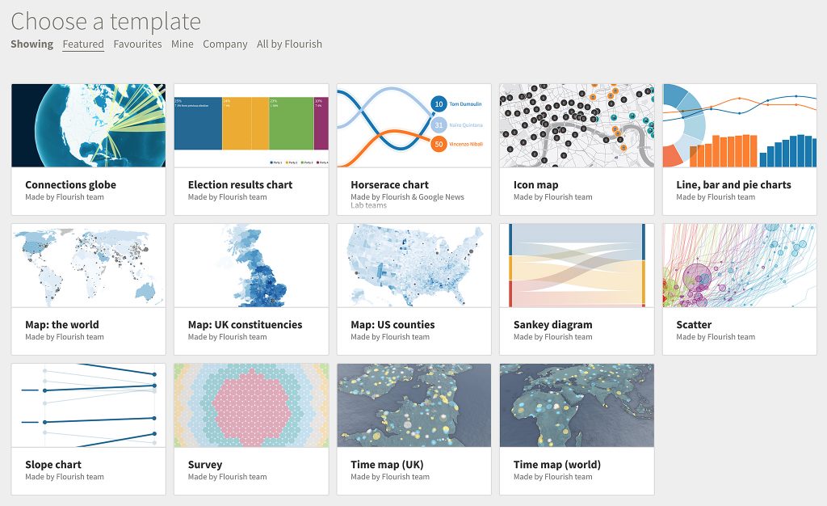Click the Survey template title
Image resolution: width=827 pixels, height=506 pixels.
[x=204, y=465]
